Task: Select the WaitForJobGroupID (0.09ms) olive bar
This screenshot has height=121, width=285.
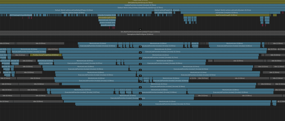Action: (x=226, y=15)
